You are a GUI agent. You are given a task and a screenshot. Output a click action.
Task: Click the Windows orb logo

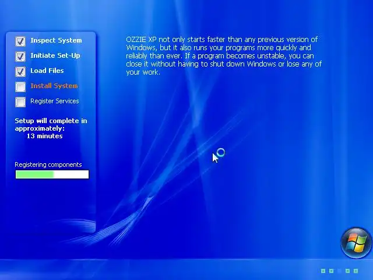pyautogui.click(x=356, y=243)
